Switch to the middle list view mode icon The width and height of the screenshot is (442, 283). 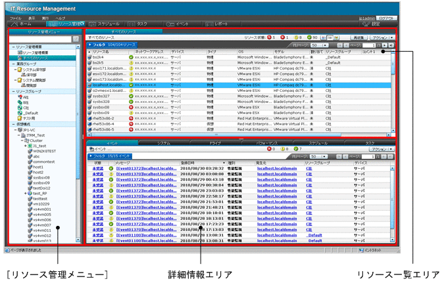(330, 37)
